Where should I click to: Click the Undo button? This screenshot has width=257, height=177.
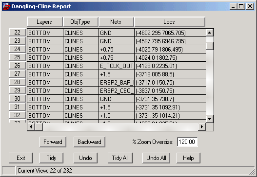[x=85, y=158]
